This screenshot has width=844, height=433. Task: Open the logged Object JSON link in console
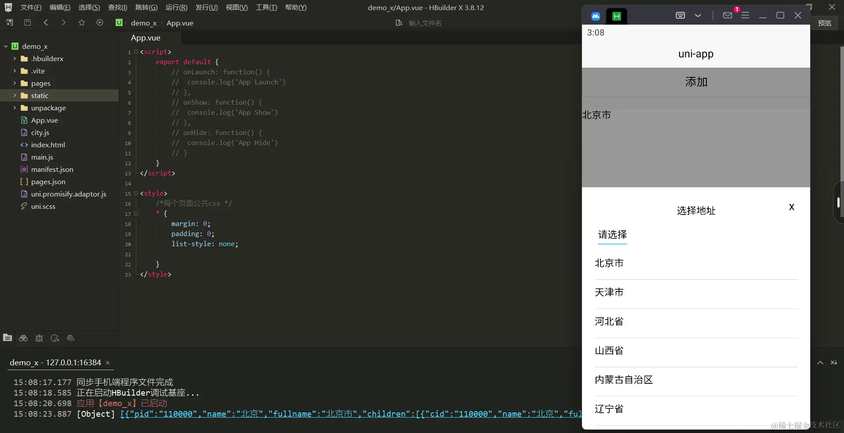coord(351,414)
